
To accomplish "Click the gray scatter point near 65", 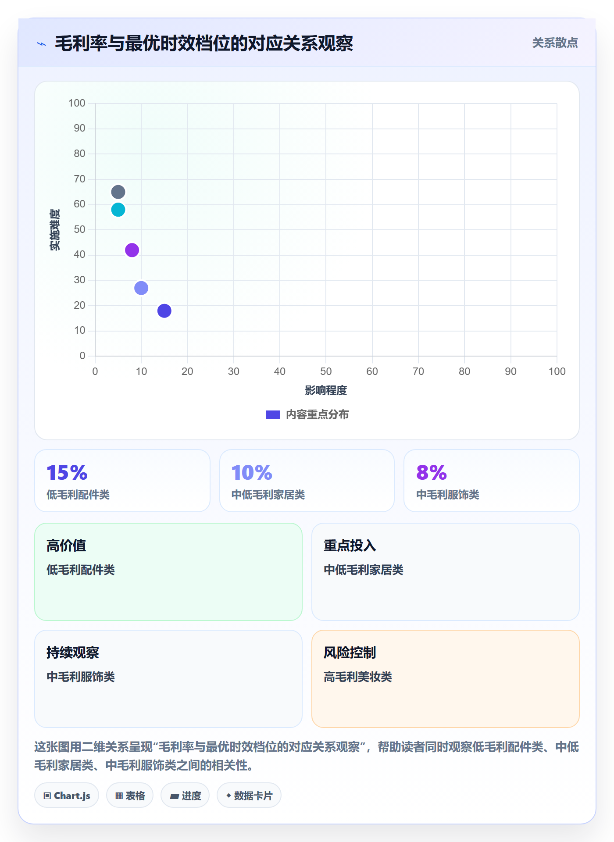I will 118,192.
